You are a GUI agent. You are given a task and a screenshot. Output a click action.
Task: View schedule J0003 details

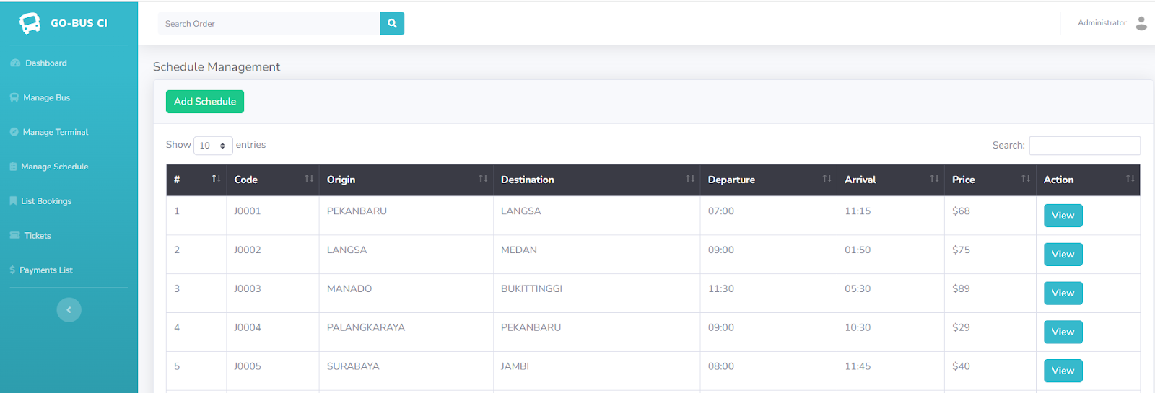[1063, 293]
